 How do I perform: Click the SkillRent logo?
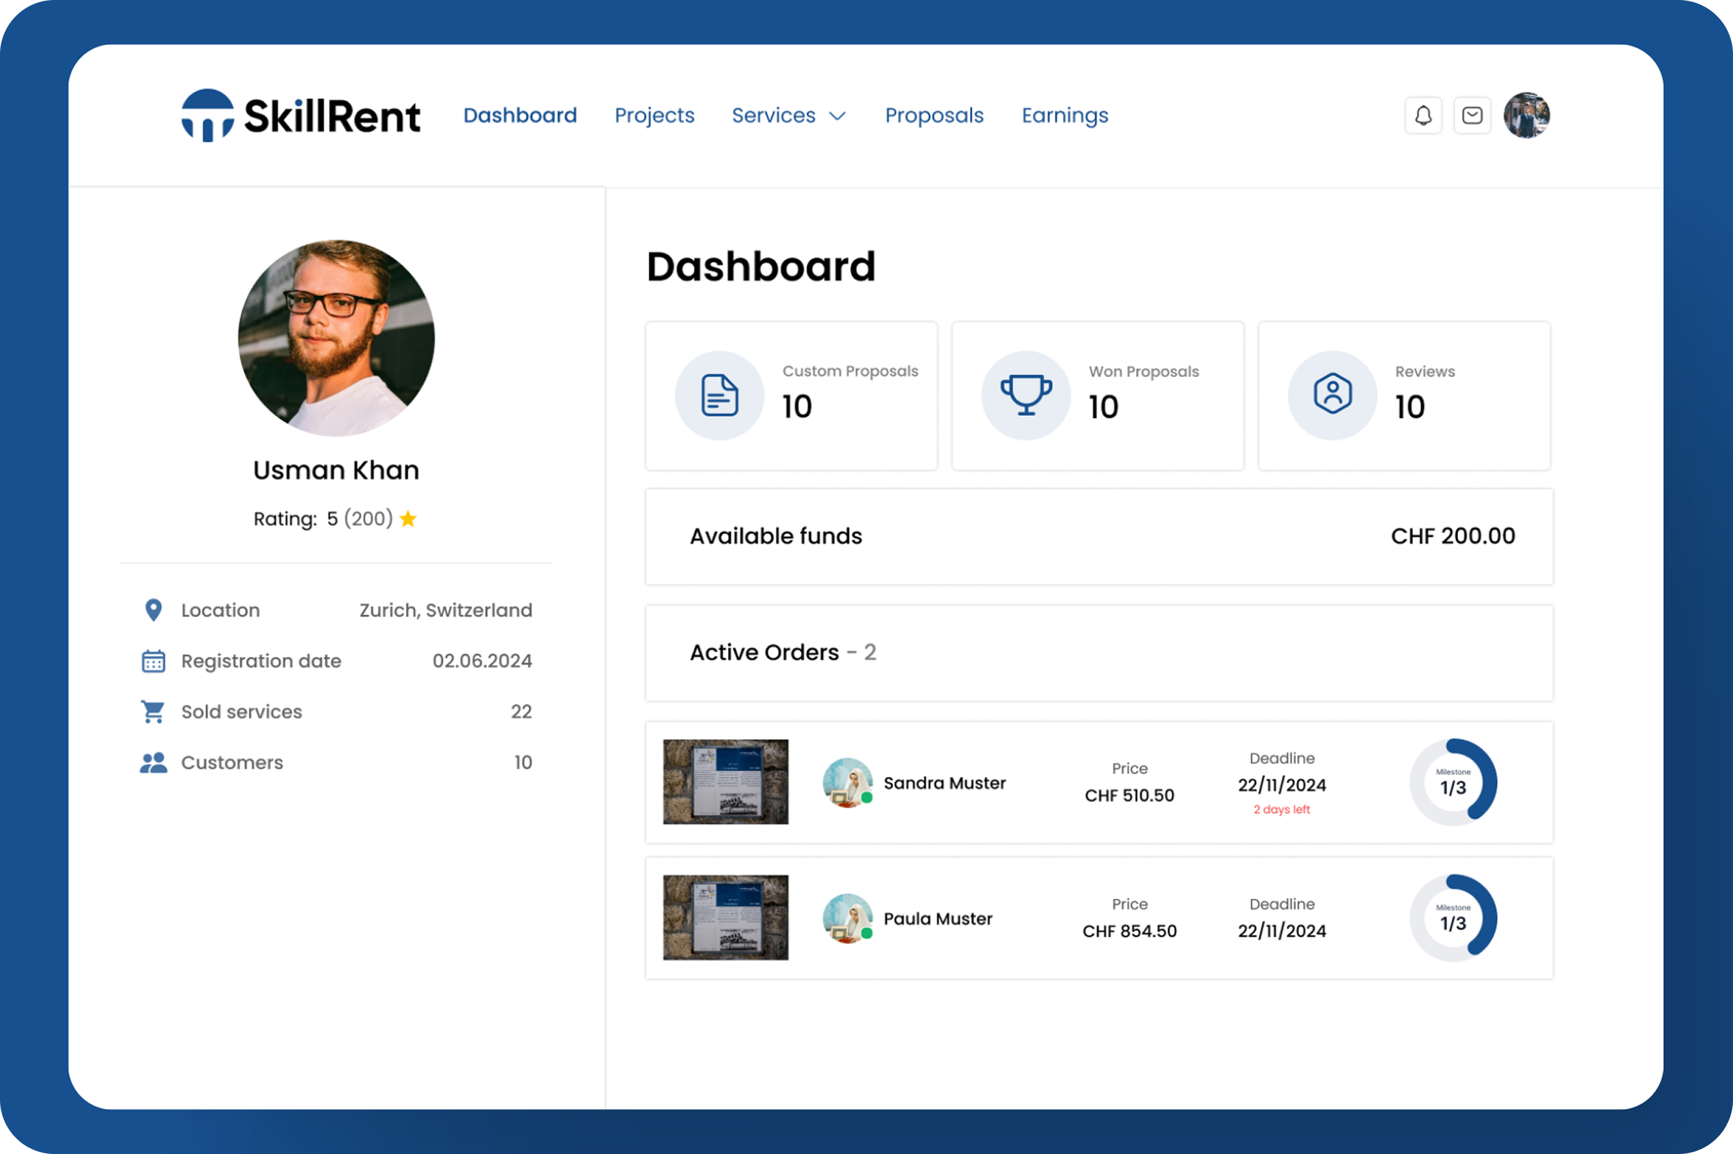pos(300,115)
